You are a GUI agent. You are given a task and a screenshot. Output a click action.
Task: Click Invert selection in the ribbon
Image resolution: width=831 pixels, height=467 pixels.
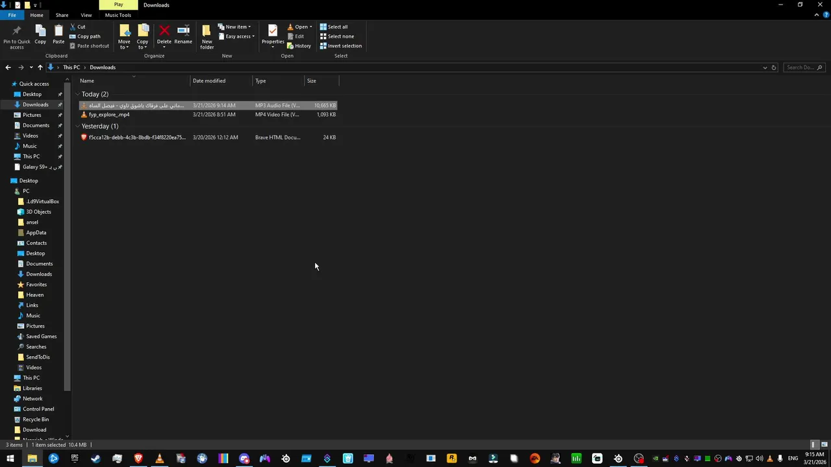pos(341,46)
